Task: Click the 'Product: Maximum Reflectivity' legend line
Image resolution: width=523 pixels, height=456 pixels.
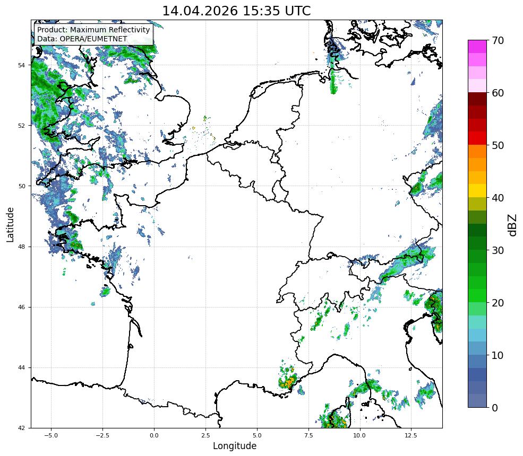Action: tap(93, 30)
